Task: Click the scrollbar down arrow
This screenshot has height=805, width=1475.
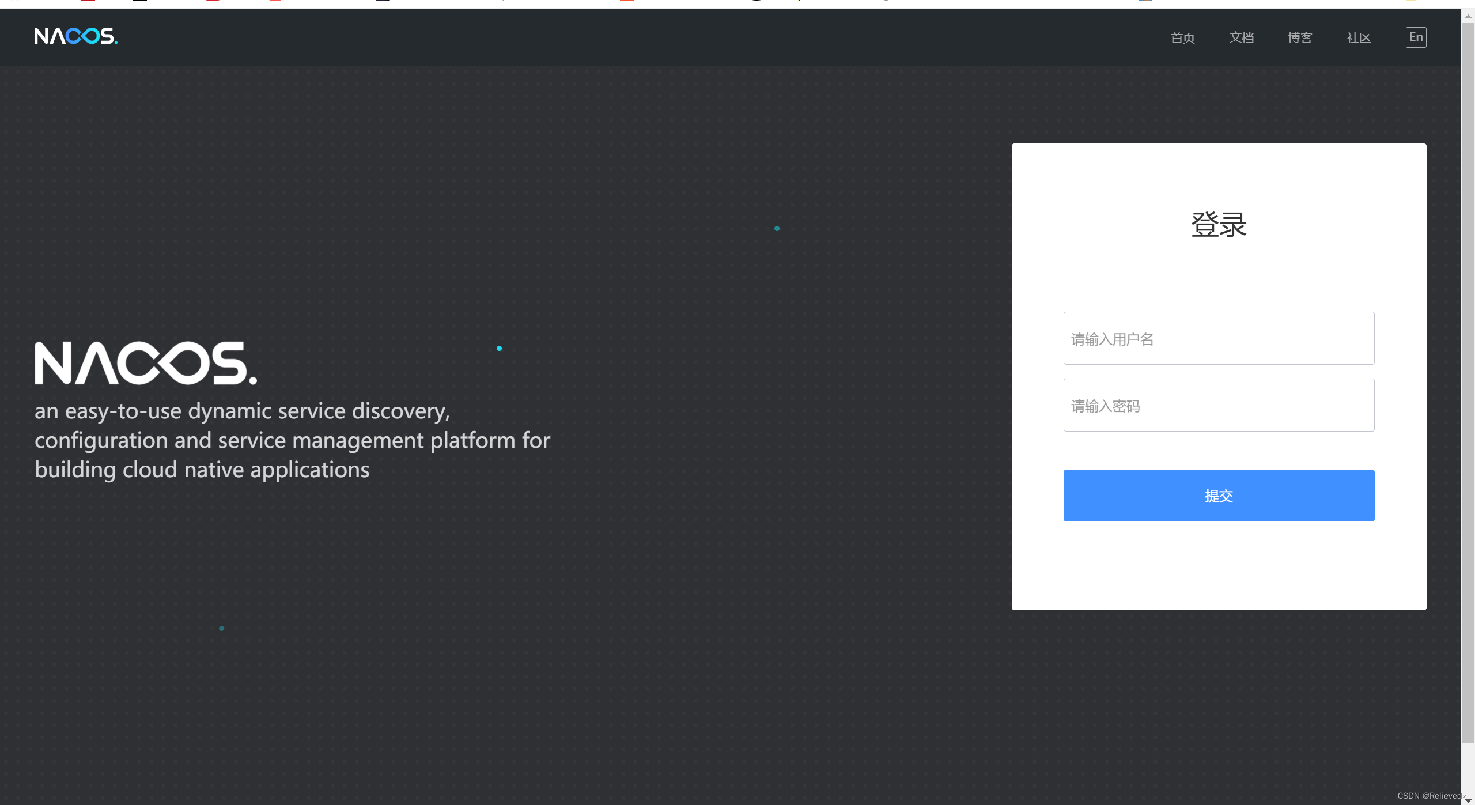Action: pos(1468,800)
